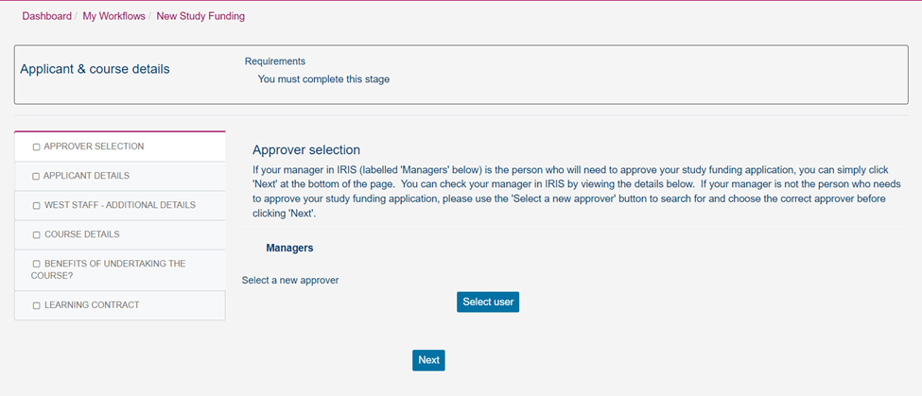Switch to the Applicant Details tab
The height and width of the screenshot is (396, 922).
[86, 176]
